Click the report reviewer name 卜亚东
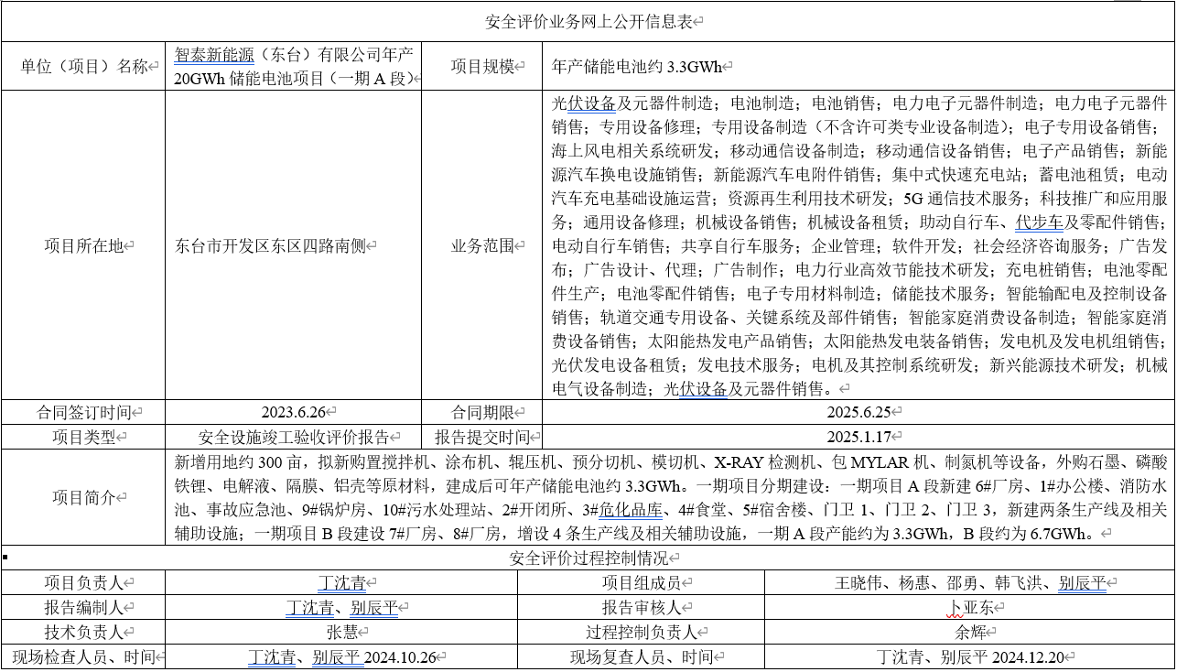The width and height of the screenshot is (1177, 672). [x=969, y=607]
